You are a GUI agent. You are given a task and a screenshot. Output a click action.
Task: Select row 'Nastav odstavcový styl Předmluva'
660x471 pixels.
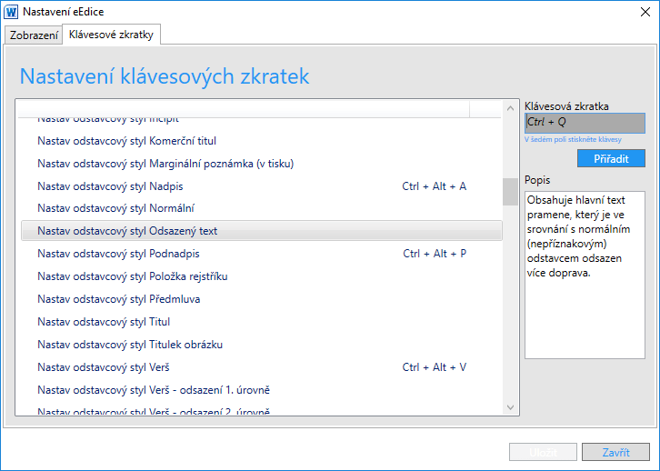[262, 299]
